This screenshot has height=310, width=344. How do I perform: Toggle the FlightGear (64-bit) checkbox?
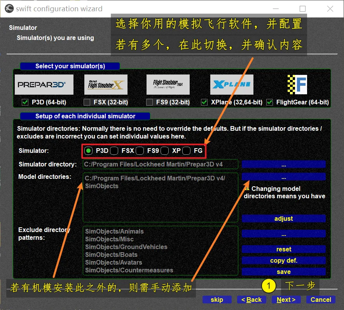(x=270, y=102)
